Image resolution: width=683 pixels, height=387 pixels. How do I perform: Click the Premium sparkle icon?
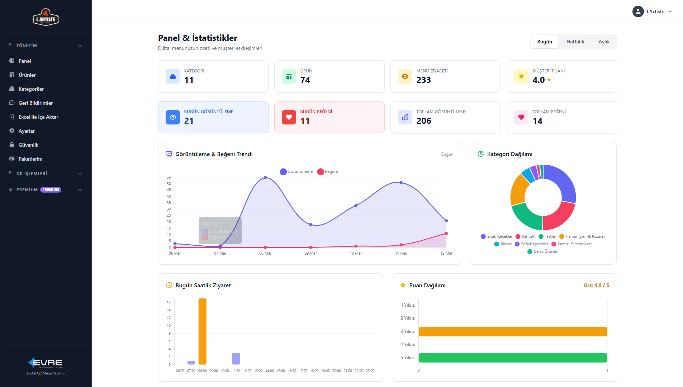pyautogui.click(x=11, y=190)
